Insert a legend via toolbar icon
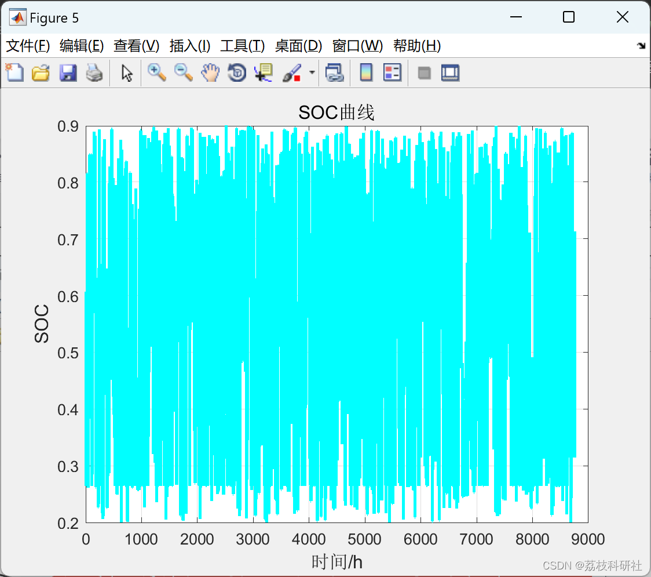The width and height of the screenshot is (651, 577). (392, 72)
